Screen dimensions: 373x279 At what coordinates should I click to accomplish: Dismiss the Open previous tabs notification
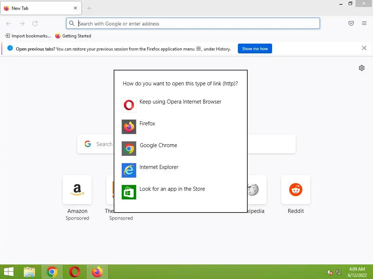(x=364, y=48)
